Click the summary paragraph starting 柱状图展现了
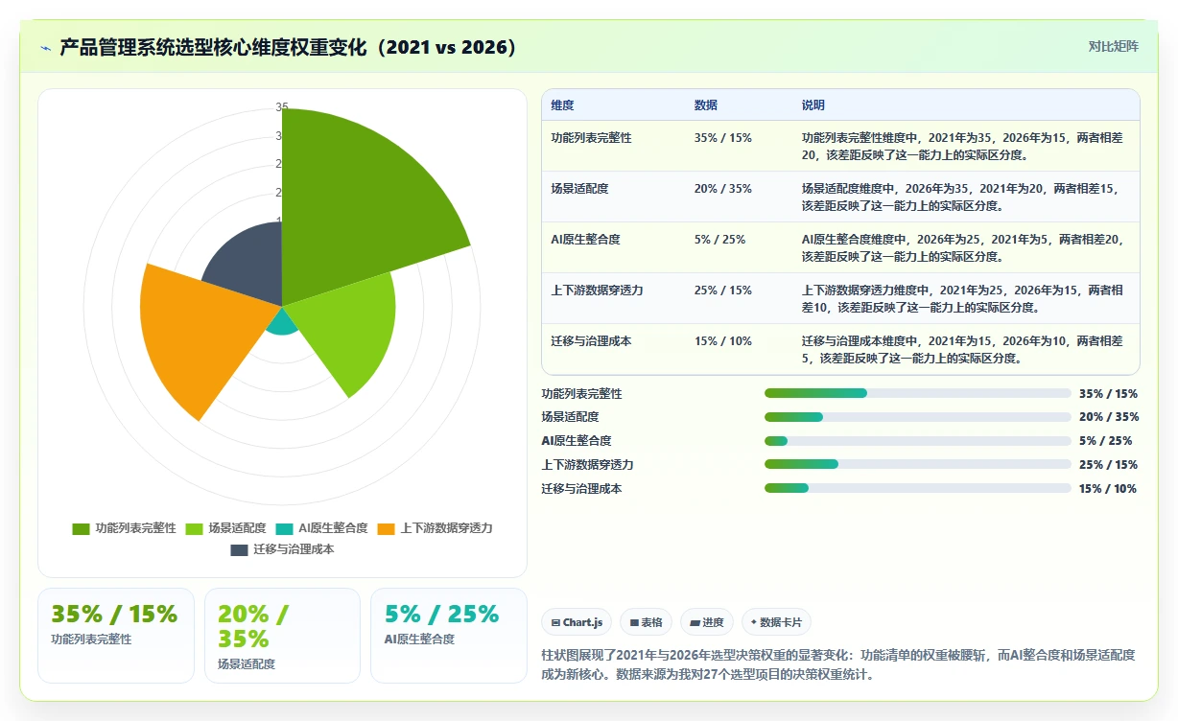 [x=838, y=664]
